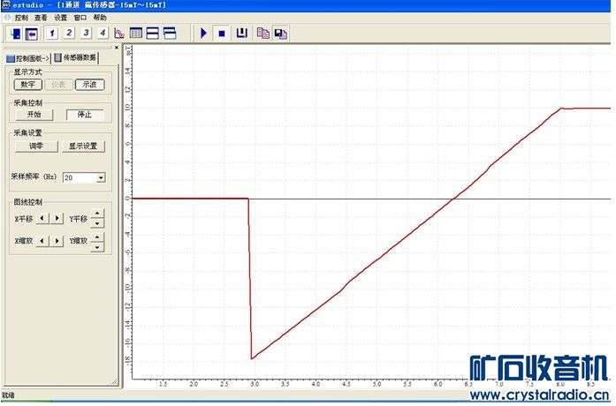Image resolution: width=616 pixels, height=406 pixels.
Task: Shift graph right with X平移 arrow
Action: point(57,218)
